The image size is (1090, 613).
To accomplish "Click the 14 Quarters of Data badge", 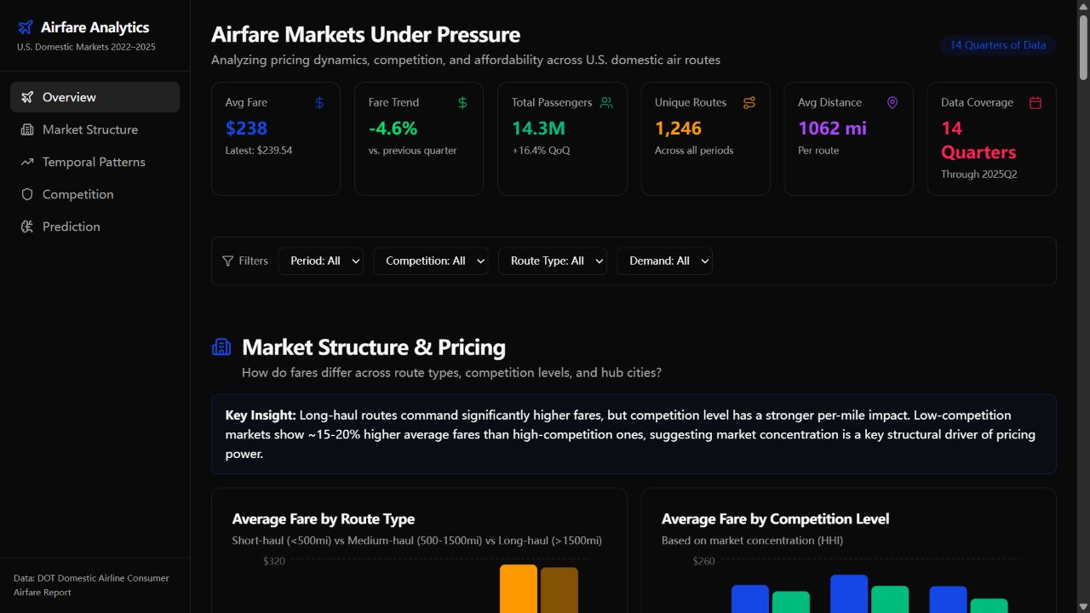I will pyautogui.click(x=998, y=45).
